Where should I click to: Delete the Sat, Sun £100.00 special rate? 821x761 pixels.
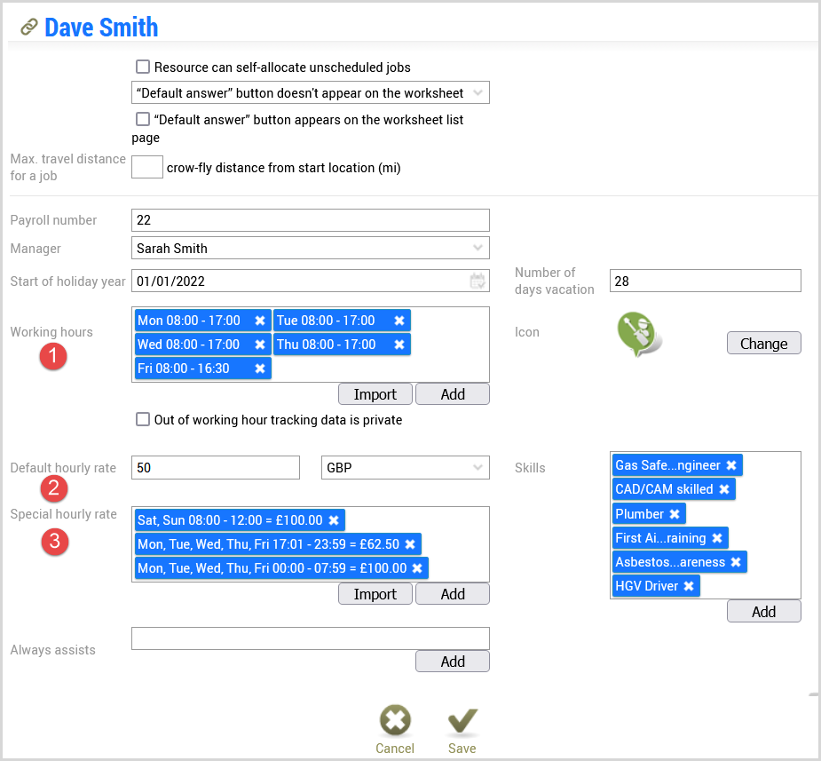pyautogui.click(x=334, y=520)
